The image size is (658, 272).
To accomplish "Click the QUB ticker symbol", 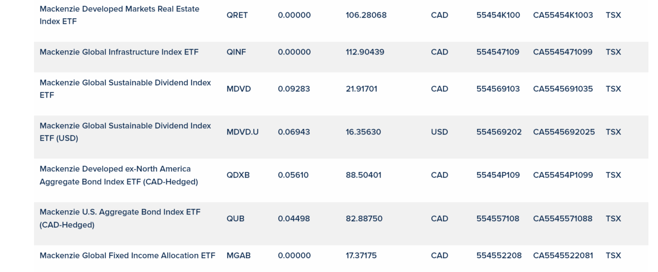I will pos(235,219).
